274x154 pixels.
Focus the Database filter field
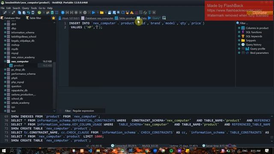pyautogui.click(x=12, y=18)
